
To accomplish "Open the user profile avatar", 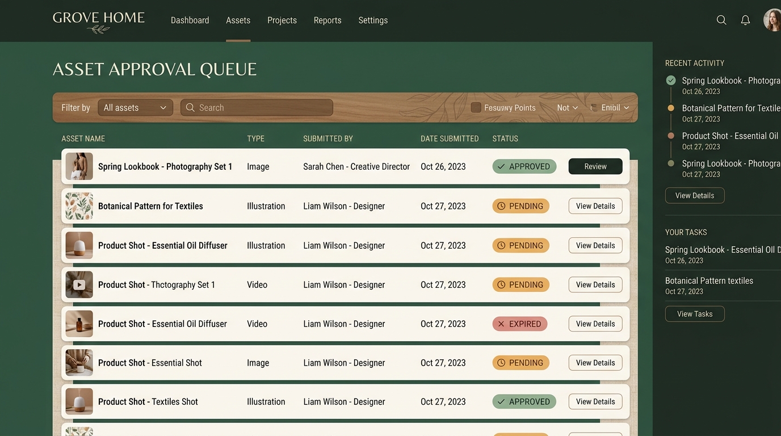I will pos(772,20).
